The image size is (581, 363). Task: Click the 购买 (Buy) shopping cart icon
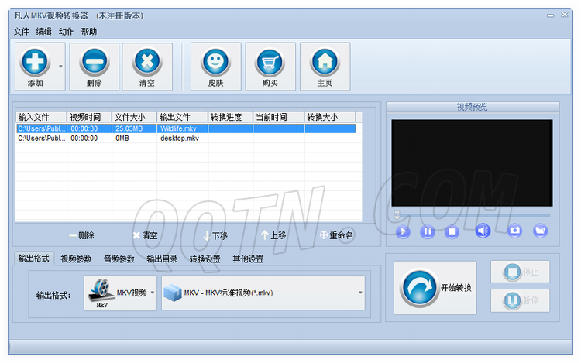pyautogui.click(x=270, y=62)
